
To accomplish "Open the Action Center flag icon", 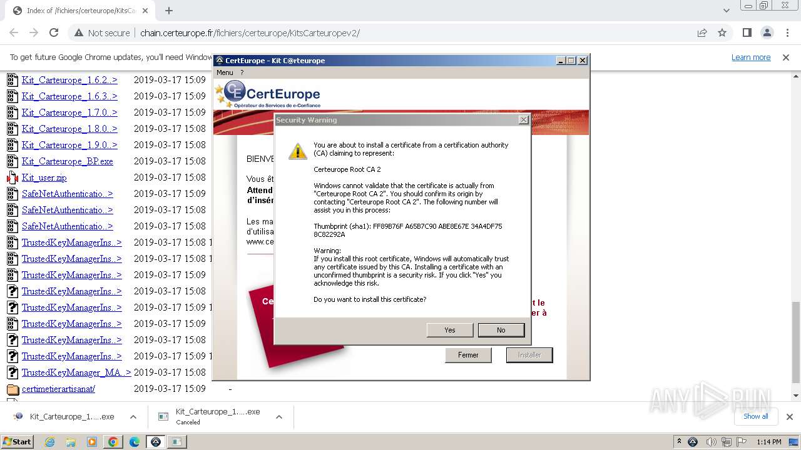I will click(742, 442).
